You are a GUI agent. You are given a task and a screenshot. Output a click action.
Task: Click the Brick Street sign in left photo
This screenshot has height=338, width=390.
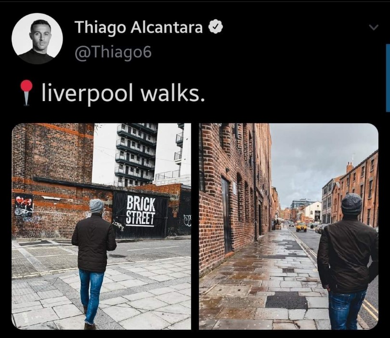pyautogui.click(x=141, y=211)
